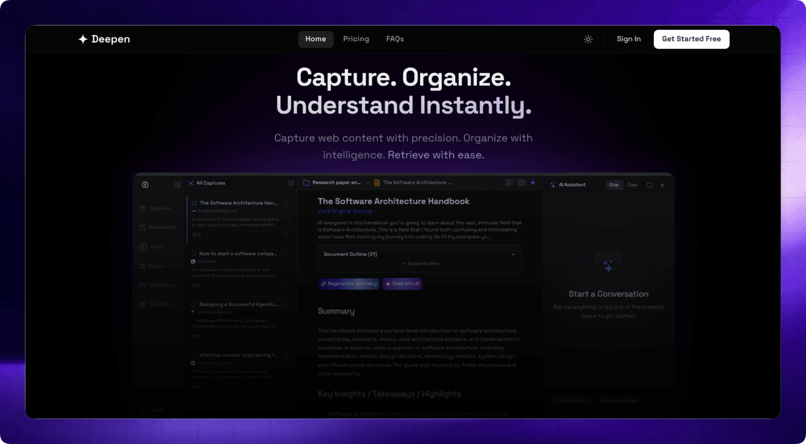Toggle light/dark theme with the sun icon
806x444 pixels.
[x=588, y=39]
